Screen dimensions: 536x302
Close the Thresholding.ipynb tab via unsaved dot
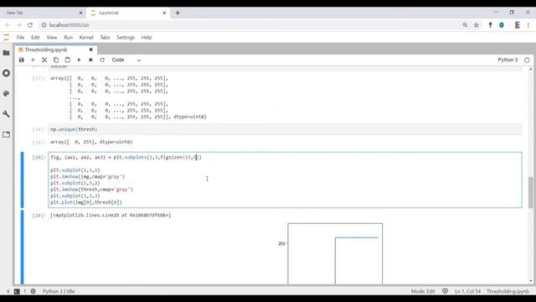[x=91, y=49]
